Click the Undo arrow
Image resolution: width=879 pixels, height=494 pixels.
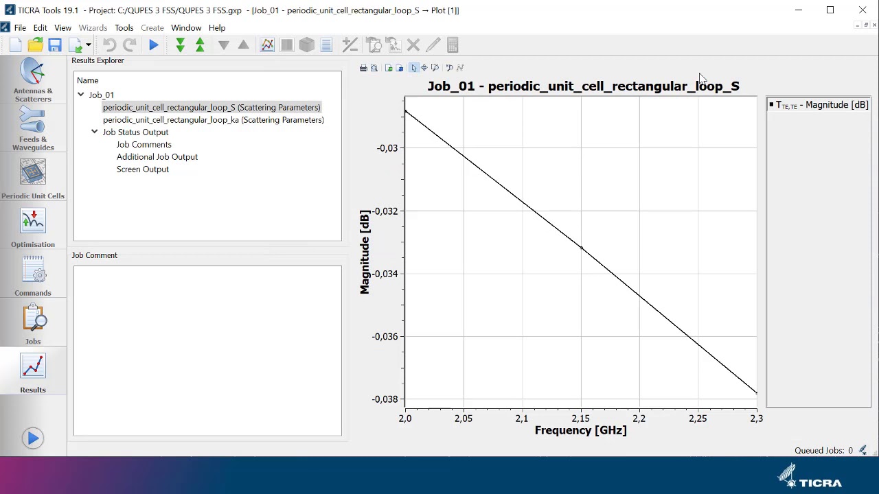coord(109,45)
